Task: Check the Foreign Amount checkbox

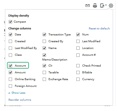Action: click(10, 86)
